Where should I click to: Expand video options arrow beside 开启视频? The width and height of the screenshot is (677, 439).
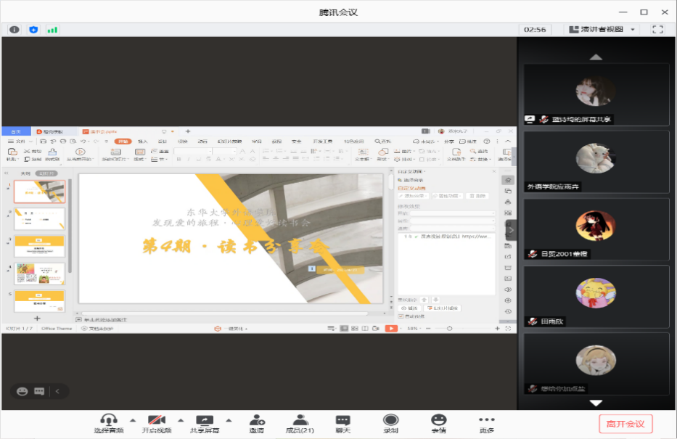pos(181,420)
